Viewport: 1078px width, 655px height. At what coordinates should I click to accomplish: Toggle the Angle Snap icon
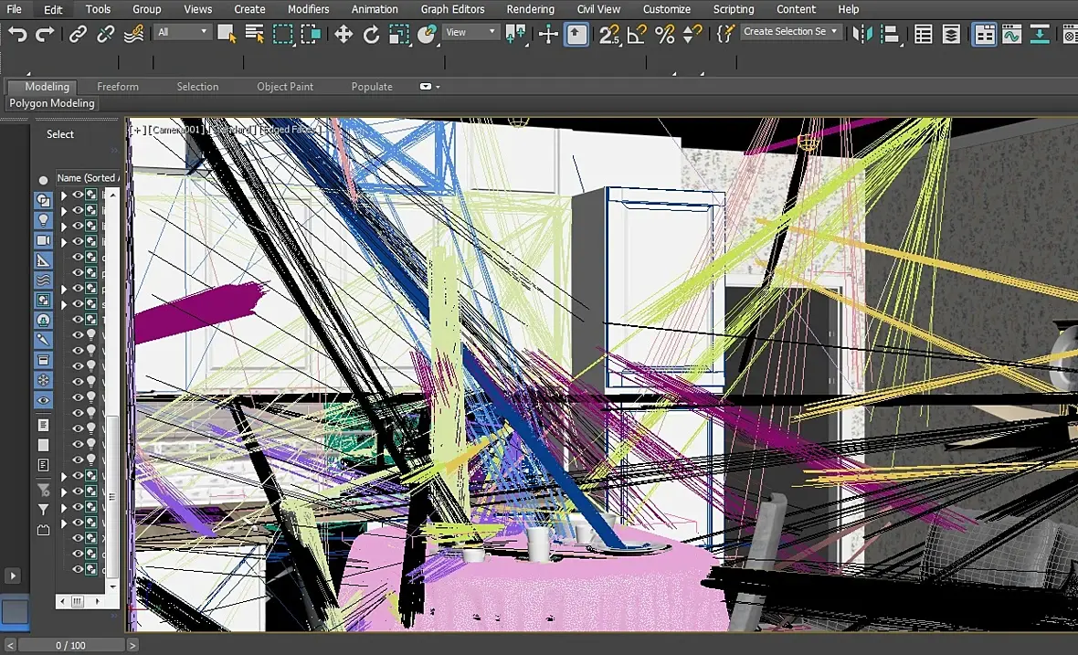(x=638, y=35)
